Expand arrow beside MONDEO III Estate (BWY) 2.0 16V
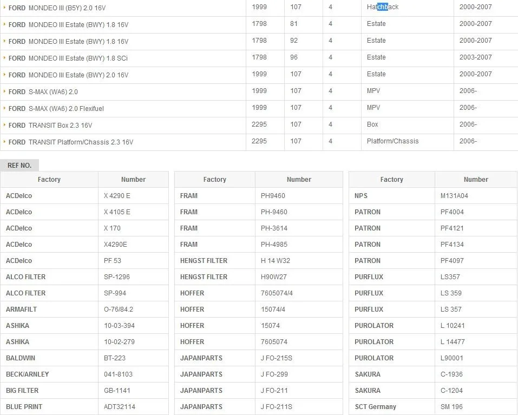Image resolution: width=518 pixels, height=415 pixels. point(4,74)
